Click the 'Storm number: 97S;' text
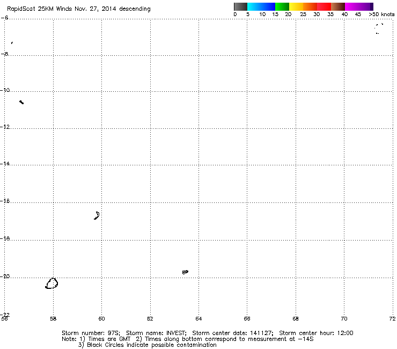This screenshot has height=349, width=397. (x=91, y=333)
